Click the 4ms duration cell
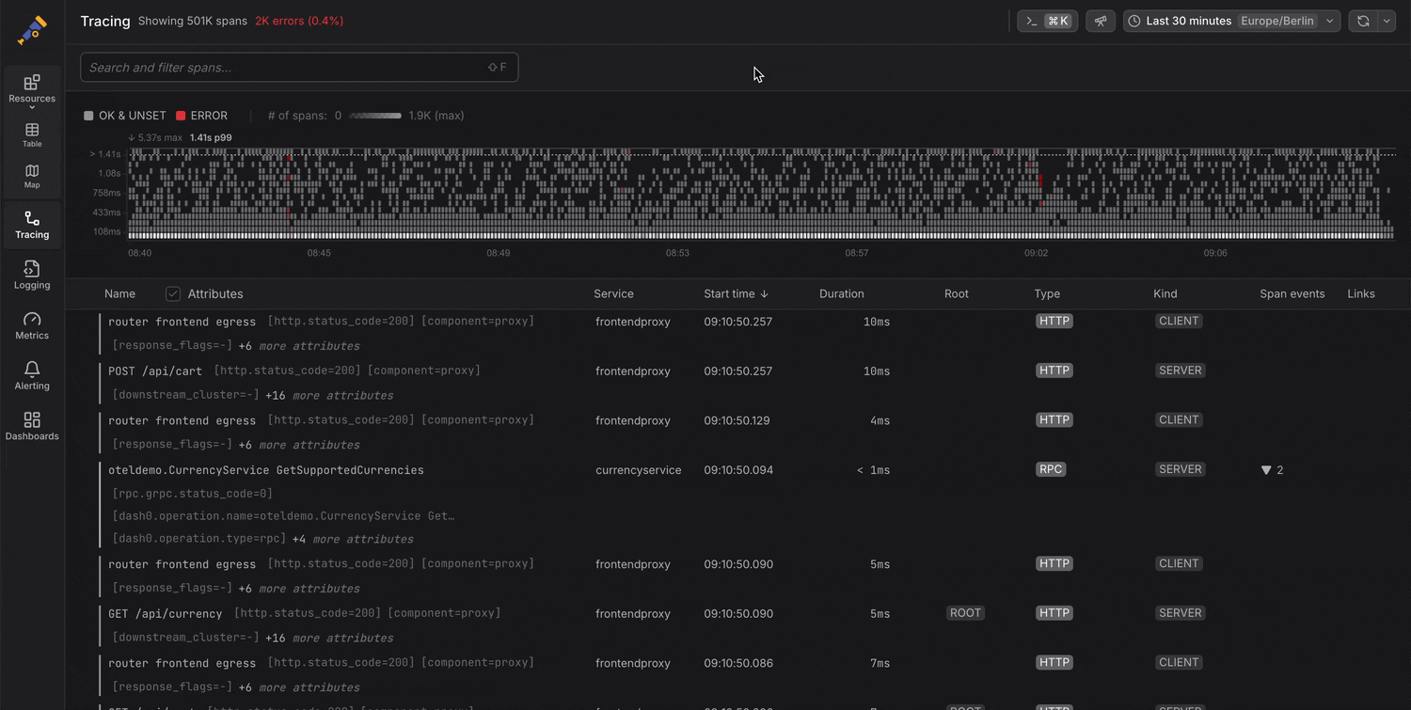The width and height of the screenshot is (1411, 710). click(x=880, y=420)
